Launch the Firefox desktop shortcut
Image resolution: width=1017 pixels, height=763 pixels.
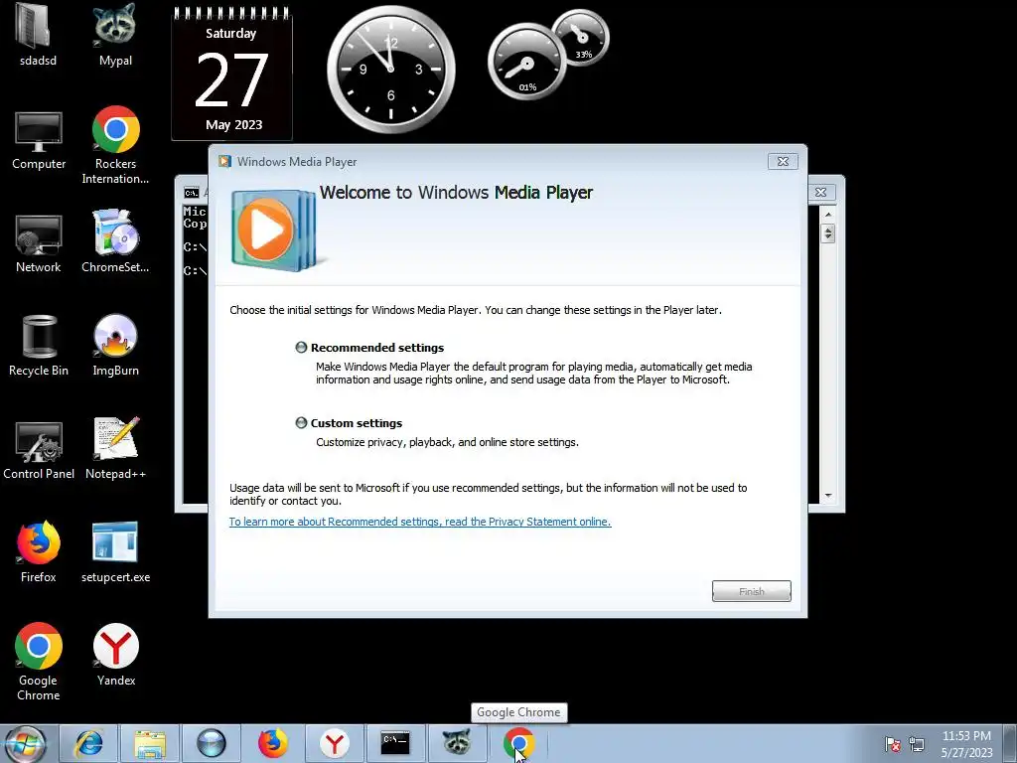39,552
